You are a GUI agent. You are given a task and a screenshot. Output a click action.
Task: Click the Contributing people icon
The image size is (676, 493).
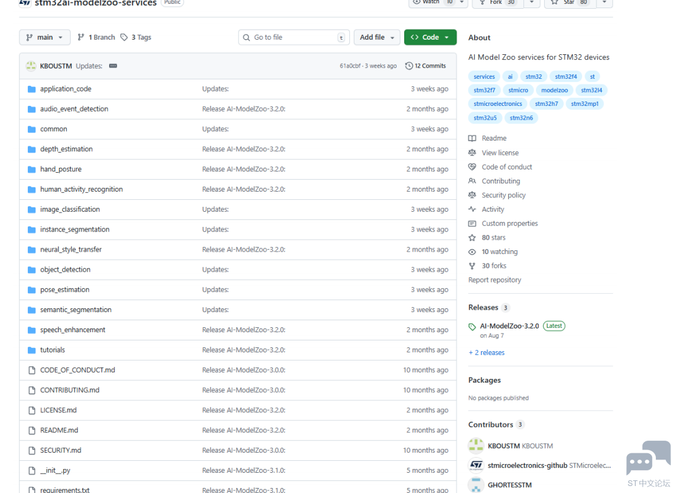[x=472, y=181]
